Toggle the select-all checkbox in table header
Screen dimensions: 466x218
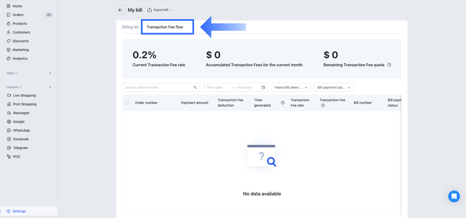tap(127, 103)
